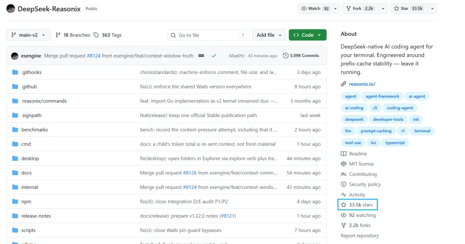Open issue #8121 in release-notes row
465x244 pixels.
228,216
